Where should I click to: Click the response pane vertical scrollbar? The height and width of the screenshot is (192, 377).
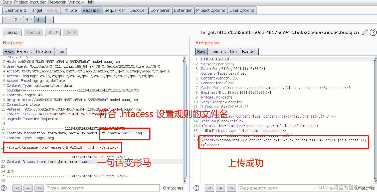(x=375, y=120)
